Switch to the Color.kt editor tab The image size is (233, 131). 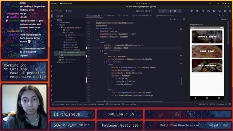click(123, 15)
